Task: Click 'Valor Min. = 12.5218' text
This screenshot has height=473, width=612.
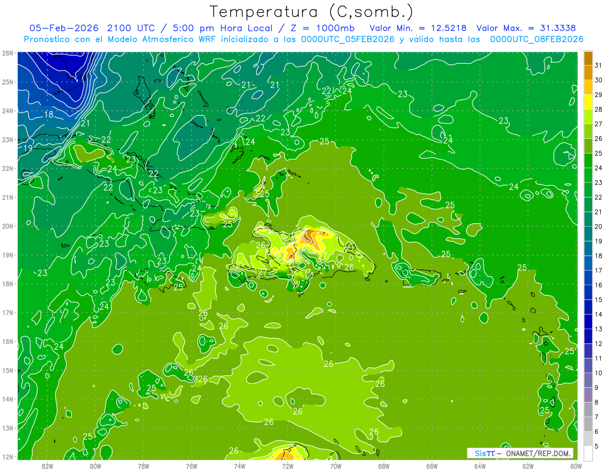Action: pos(418,28)
